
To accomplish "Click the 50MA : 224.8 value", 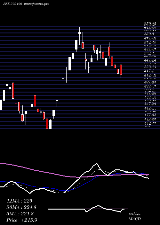I will pos(21,207).
